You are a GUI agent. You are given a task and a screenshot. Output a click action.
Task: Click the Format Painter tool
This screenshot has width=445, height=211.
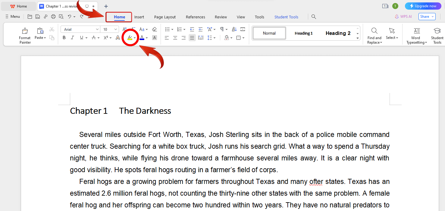click(25, 36)
